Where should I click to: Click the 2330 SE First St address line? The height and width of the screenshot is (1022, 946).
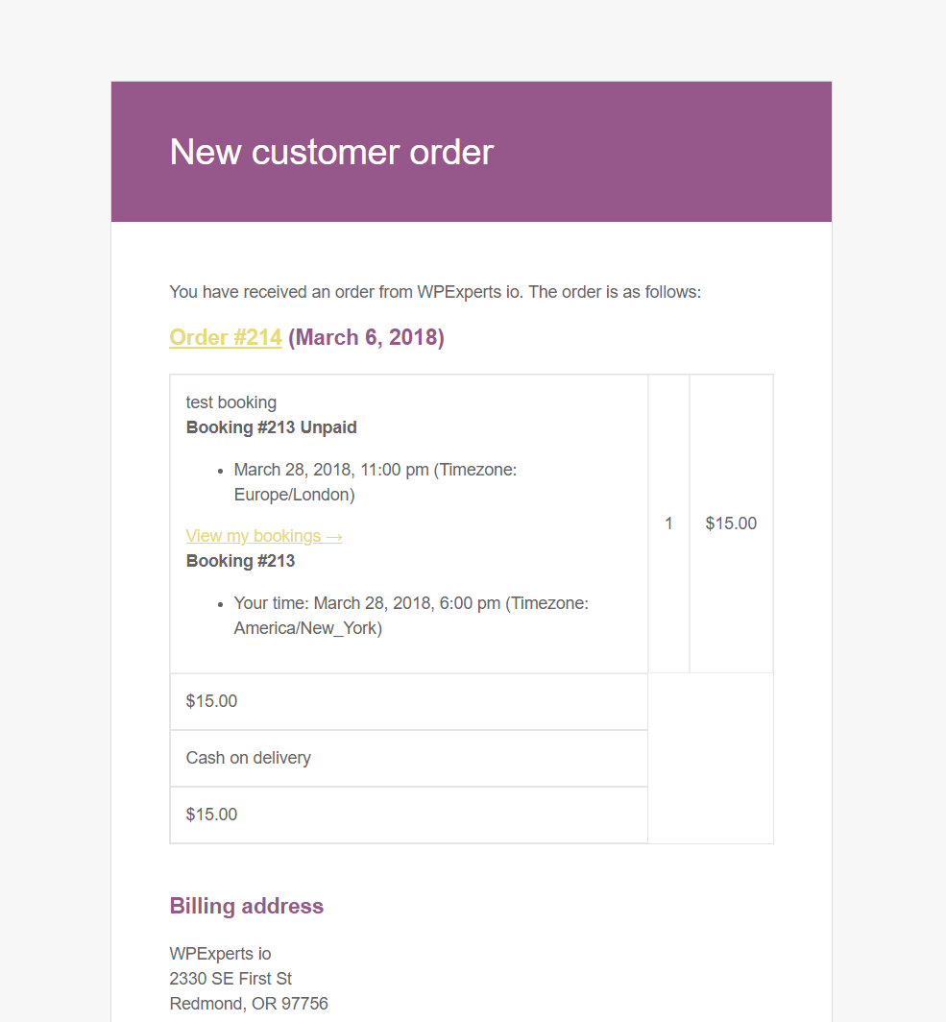point(230,979)
